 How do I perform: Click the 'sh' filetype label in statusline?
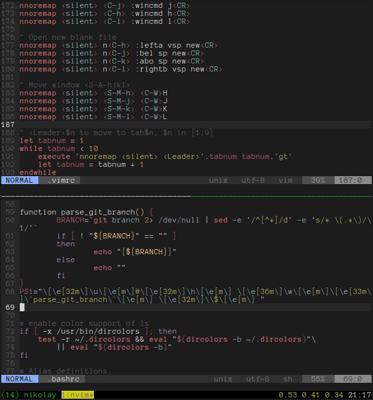(x=288, y=379)
